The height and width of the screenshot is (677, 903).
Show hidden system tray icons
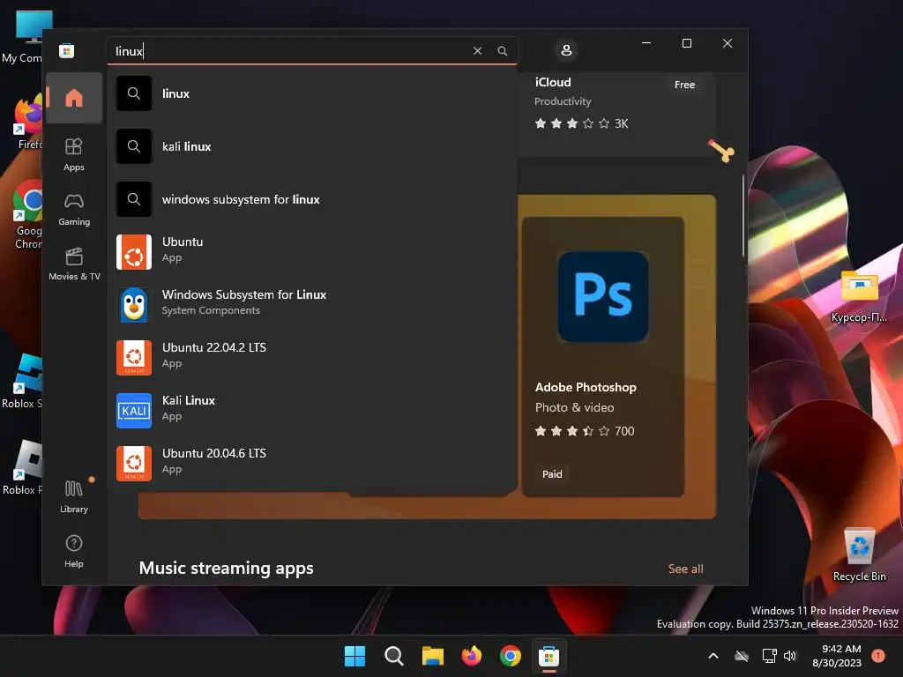713,656
